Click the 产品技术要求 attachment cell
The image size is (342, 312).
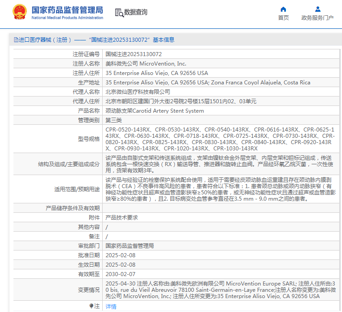click(121, 217)
